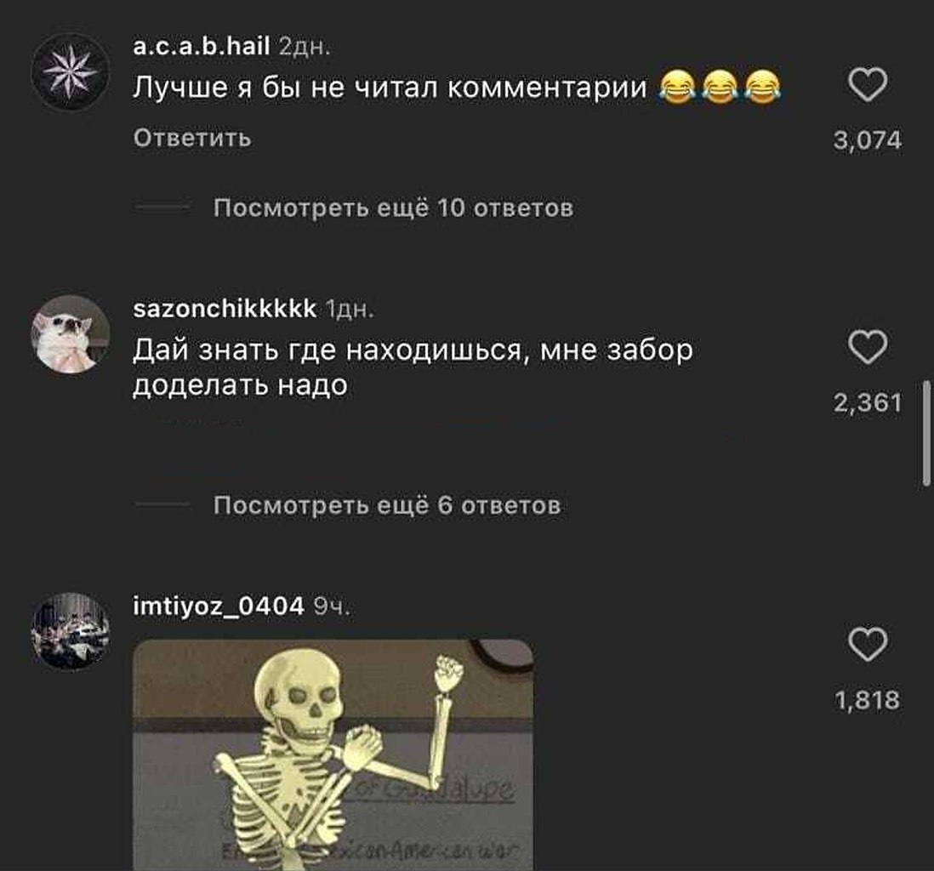Open imtiyoz_0404's profile avatar
Image resolution: width=934 pixels, height=871 pixels.
point(71,631)
